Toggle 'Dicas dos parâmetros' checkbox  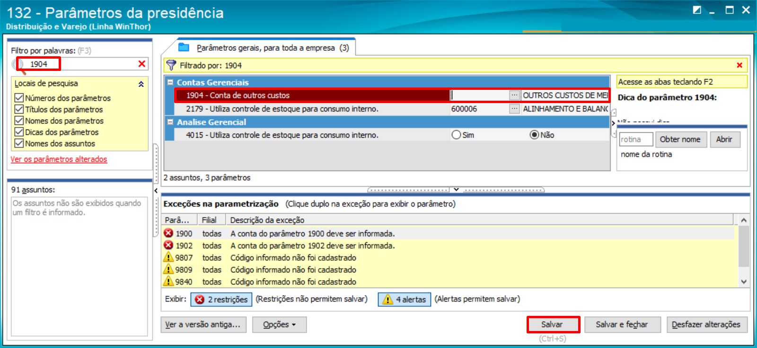click(19, 132)
